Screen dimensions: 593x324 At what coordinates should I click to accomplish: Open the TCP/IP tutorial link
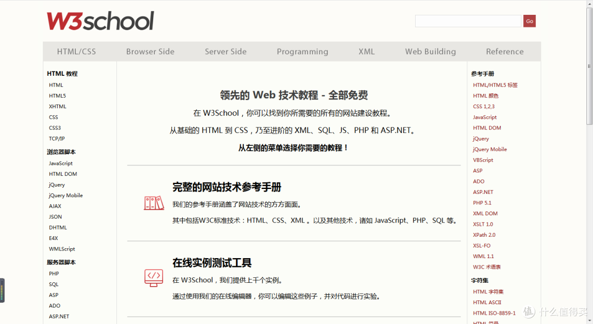57,139
